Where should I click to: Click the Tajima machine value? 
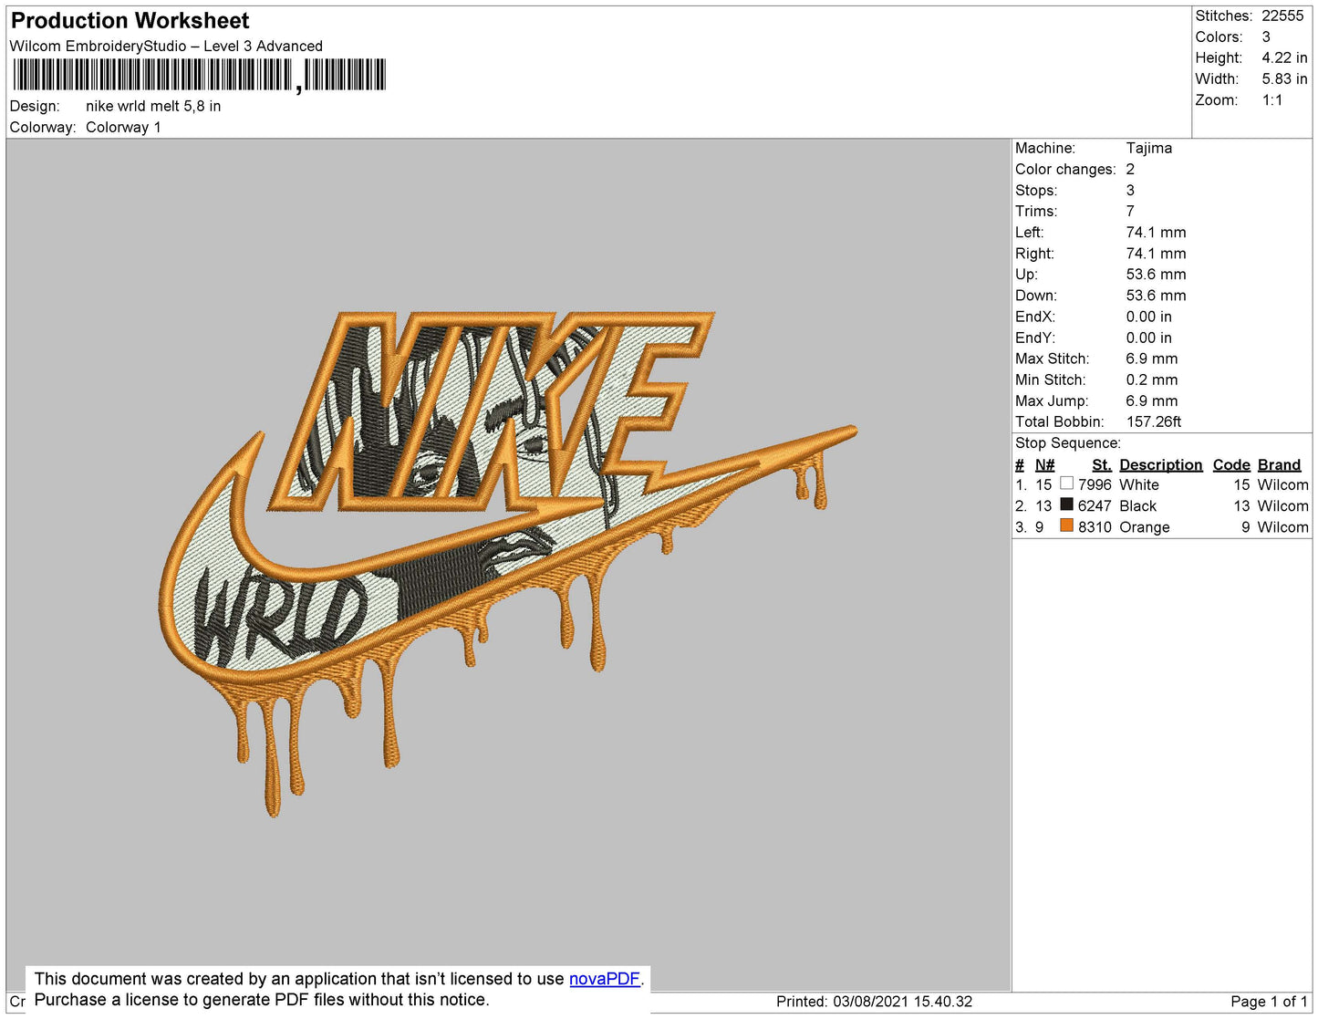pyautogui.click(x=1148, y=148)
